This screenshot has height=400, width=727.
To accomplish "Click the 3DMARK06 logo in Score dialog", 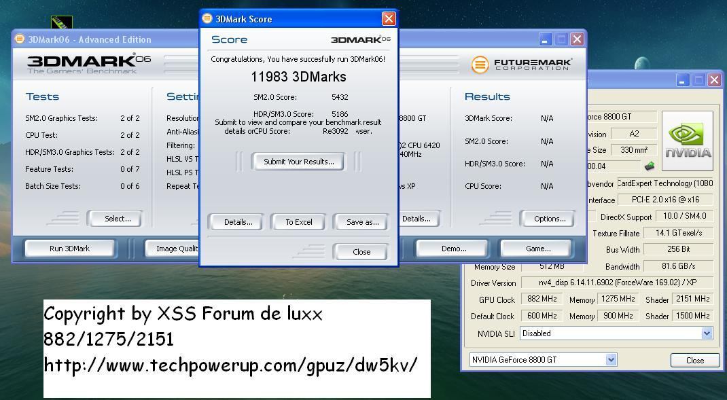I will pos(361,39).
